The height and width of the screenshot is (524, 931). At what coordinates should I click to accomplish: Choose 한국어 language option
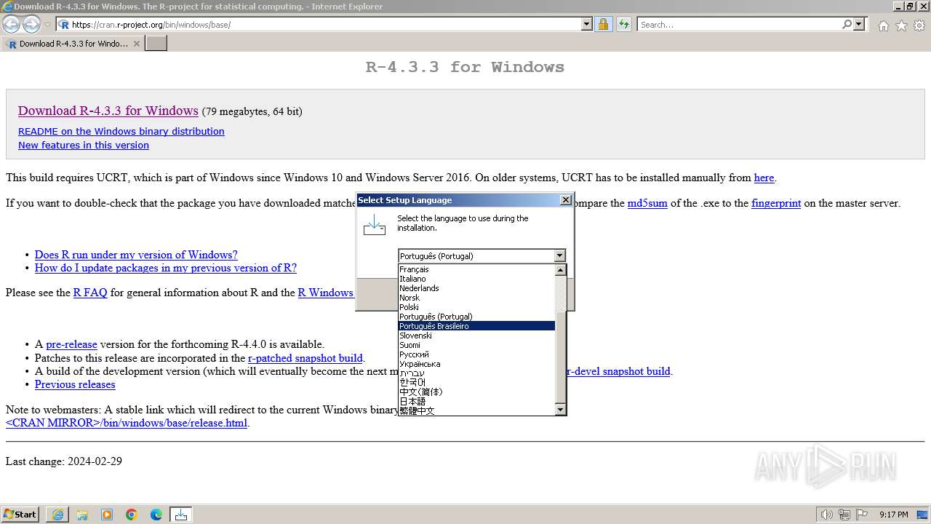click(476, 382)
